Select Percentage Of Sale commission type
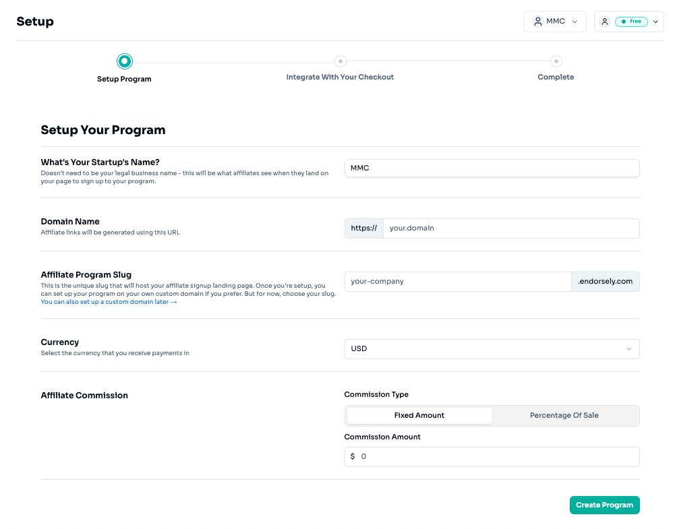The width and height of the screenshot is (679, 529). tap(564, 416)
